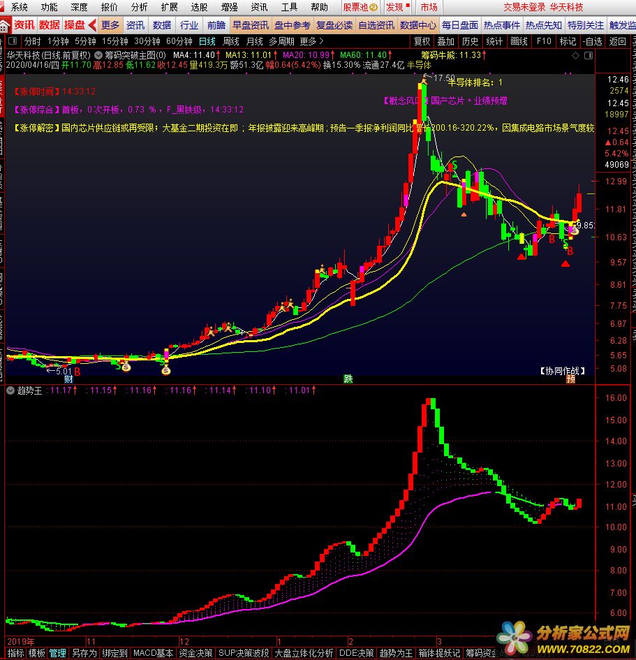
Task: Select the DDE决策 indicator tab
Action: [356, 653]
